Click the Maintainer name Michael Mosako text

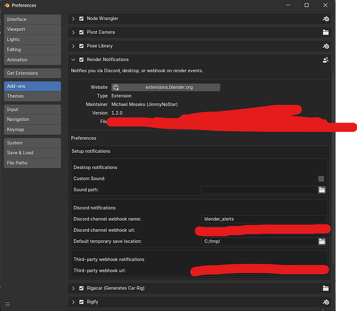click(x=144, y=104)
